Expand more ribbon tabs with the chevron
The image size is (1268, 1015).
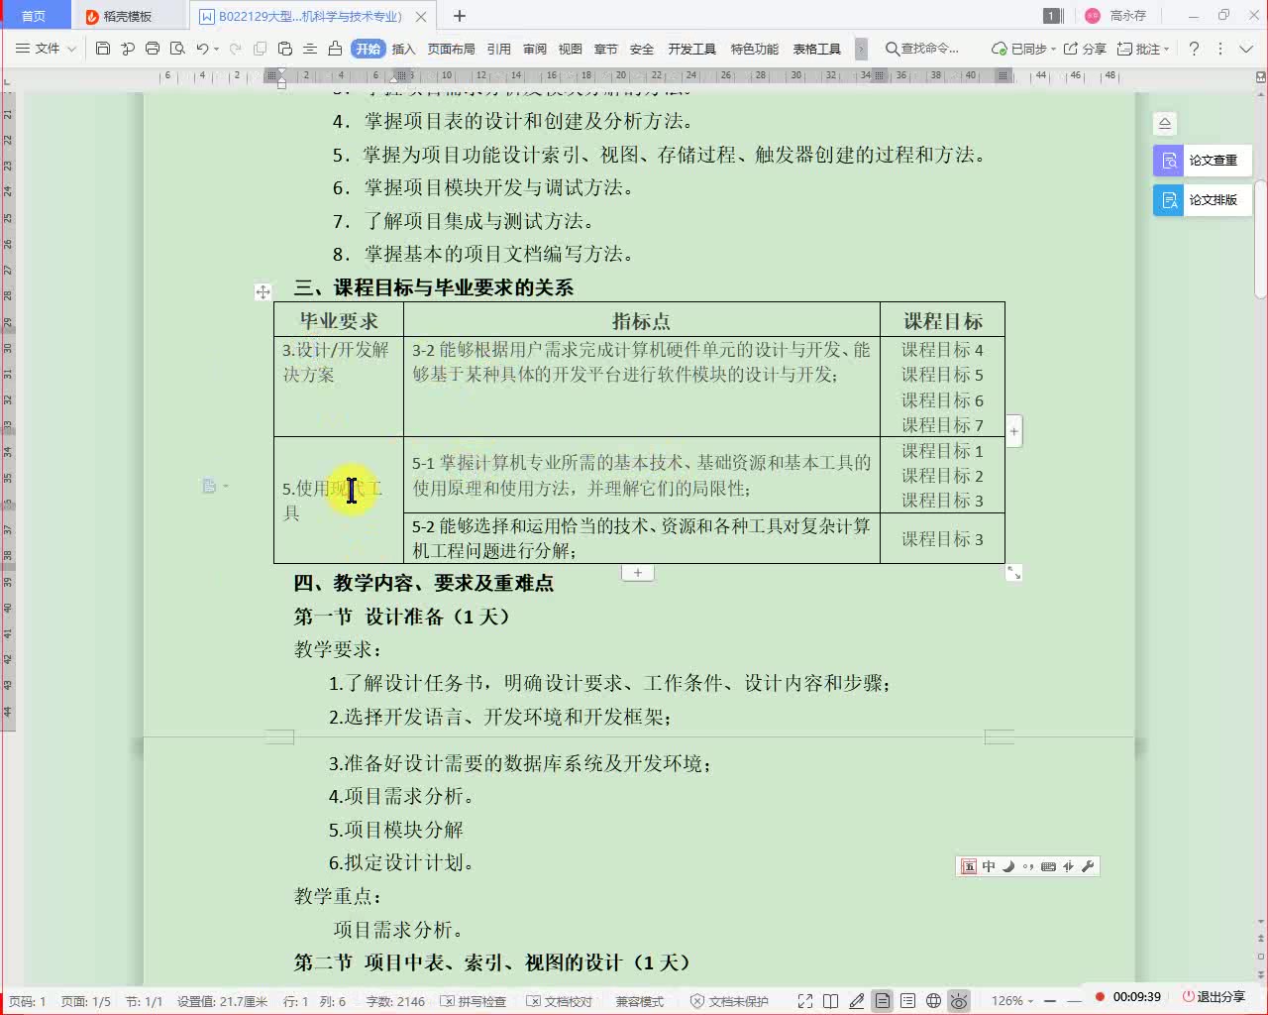point(861,49)
